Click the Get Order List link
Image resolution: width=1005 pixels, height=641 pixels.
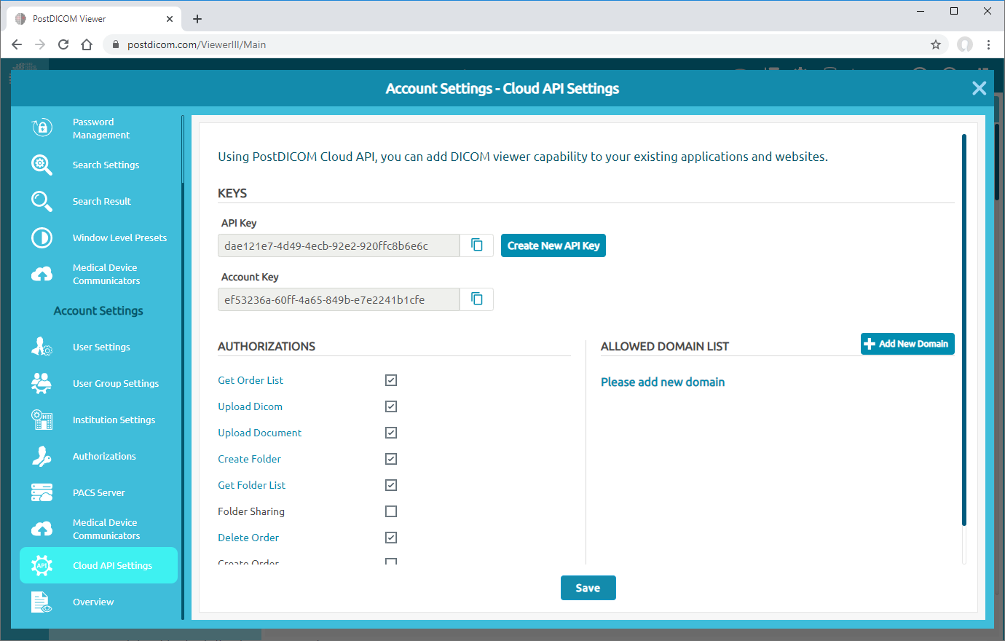[x=251, y=380]
